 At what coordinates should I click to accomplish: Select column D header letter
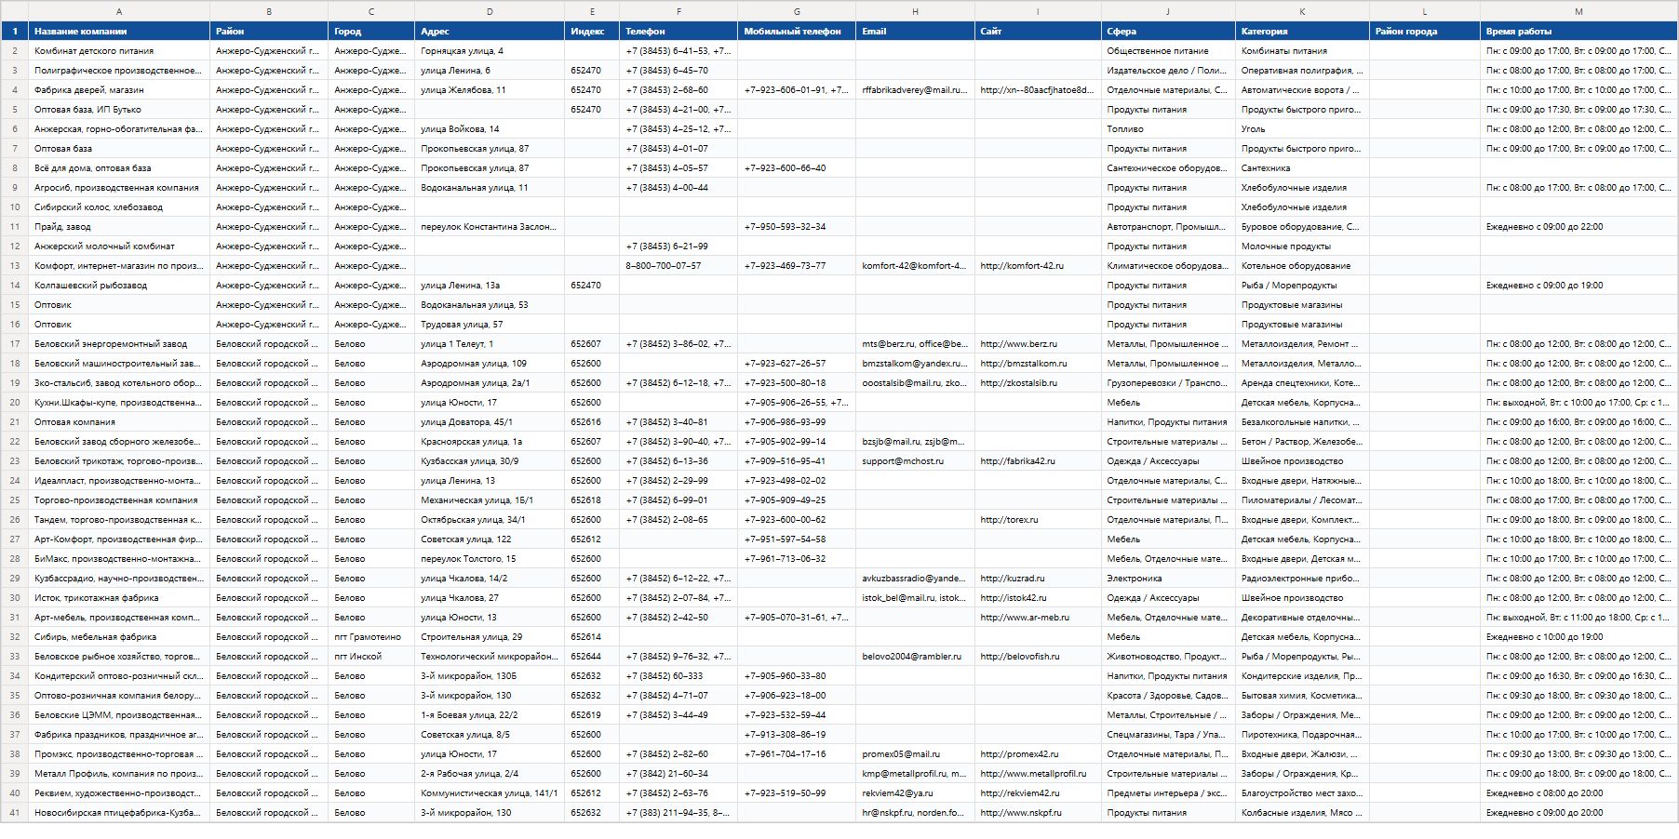490,11
